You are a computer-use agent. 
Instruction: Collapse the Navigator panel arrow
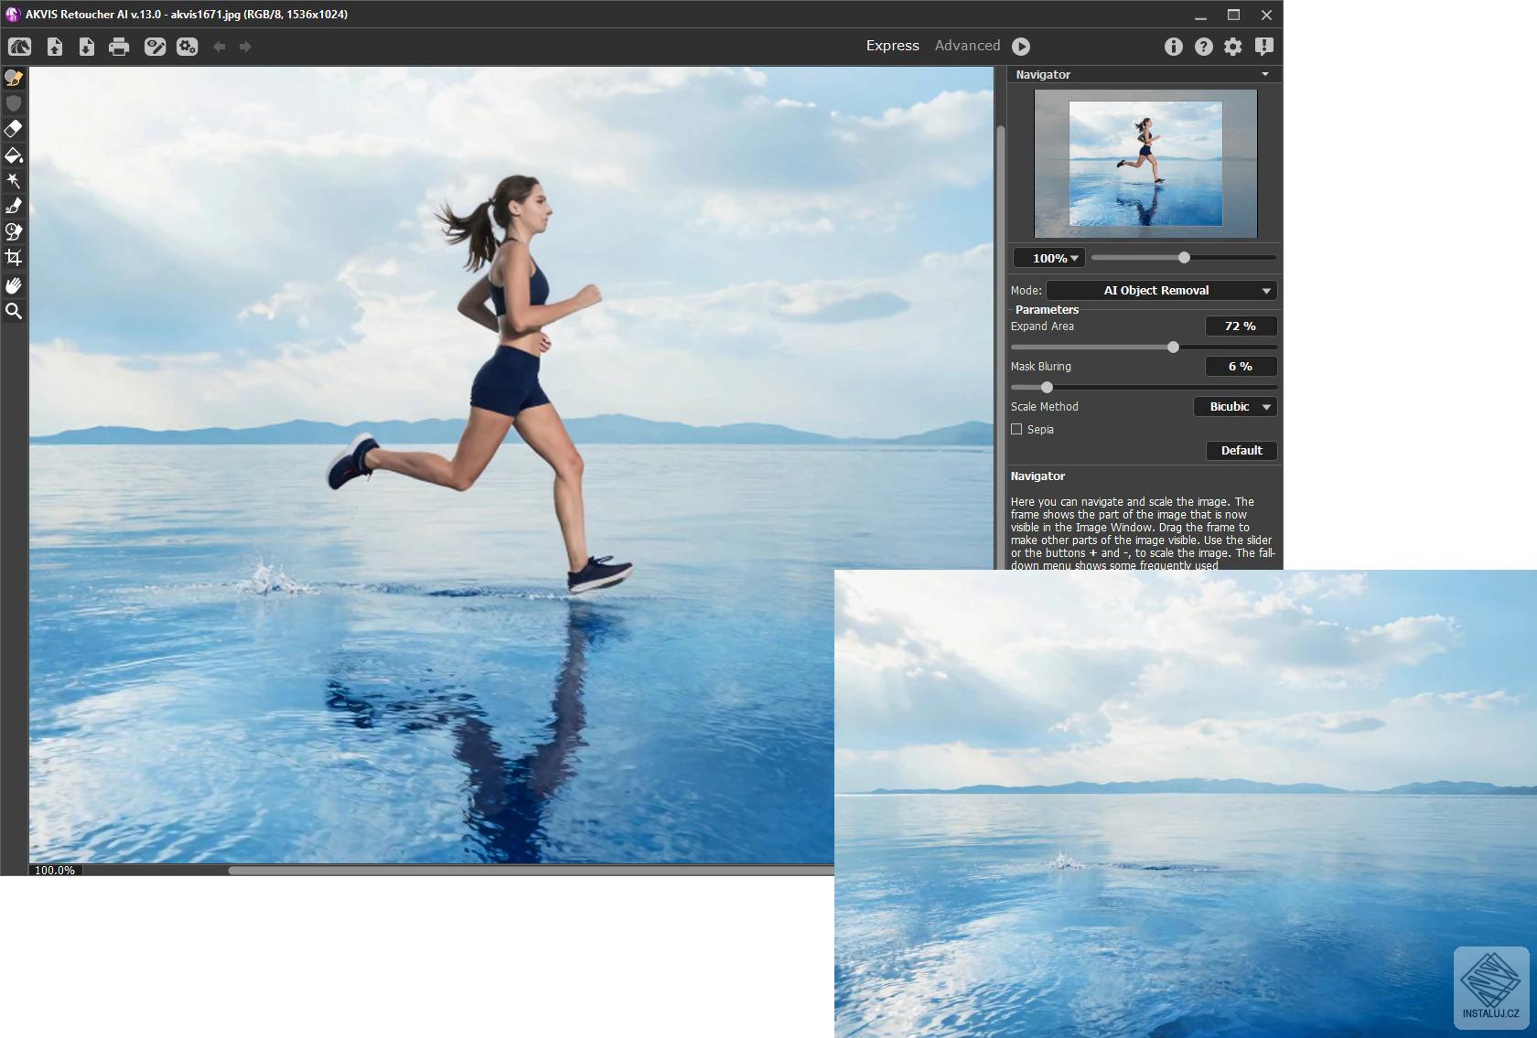click(1265, 74)
